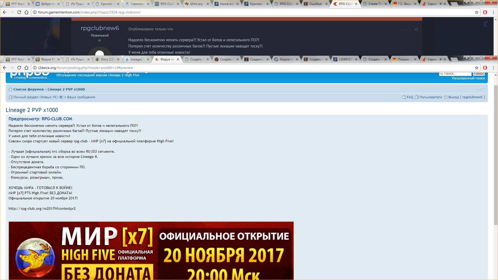
Task: Click the Поиск search button
Action: (x=479, y=74)
